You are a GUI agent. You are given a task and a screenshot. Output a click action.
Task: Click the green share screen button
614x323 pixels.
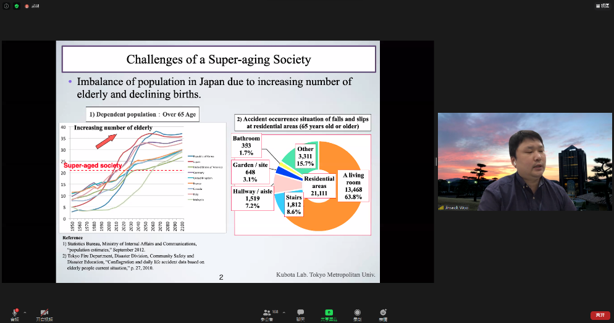(x=329, y=313)
